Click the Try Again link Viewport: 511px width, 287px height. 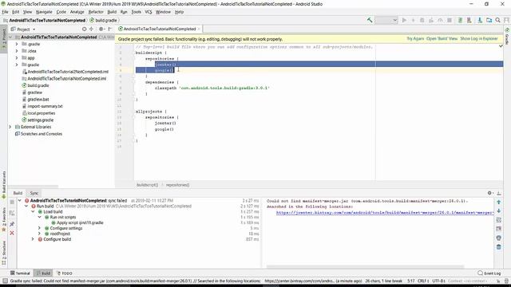415,39
